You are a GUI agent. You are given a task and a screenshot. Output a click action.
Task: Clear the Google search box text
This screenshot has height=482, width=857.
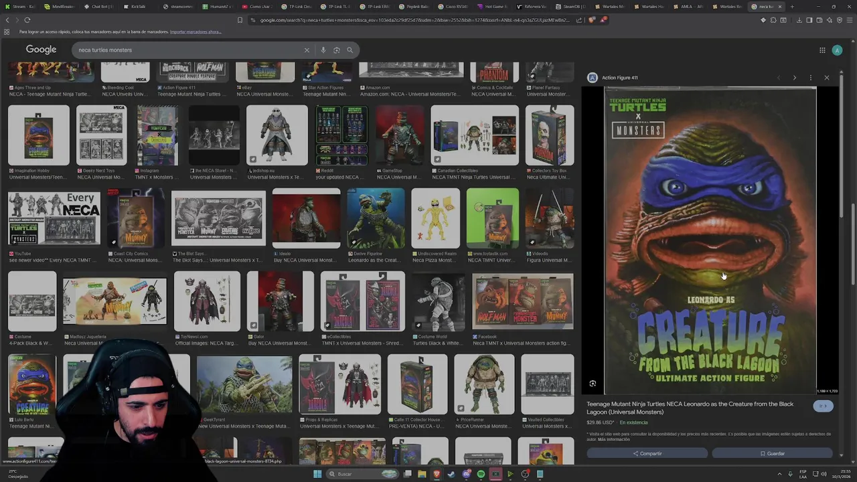coord(307,50)
